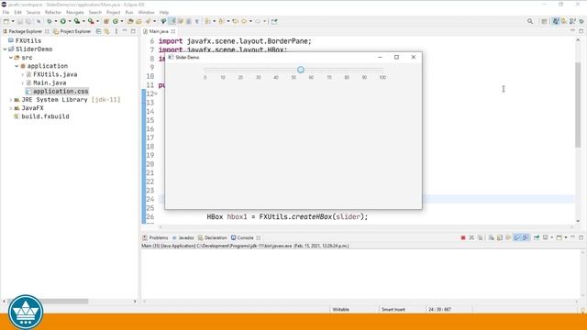Collapse the src folder node
Screen dimensions: 587x330
(x=11, y=58)
